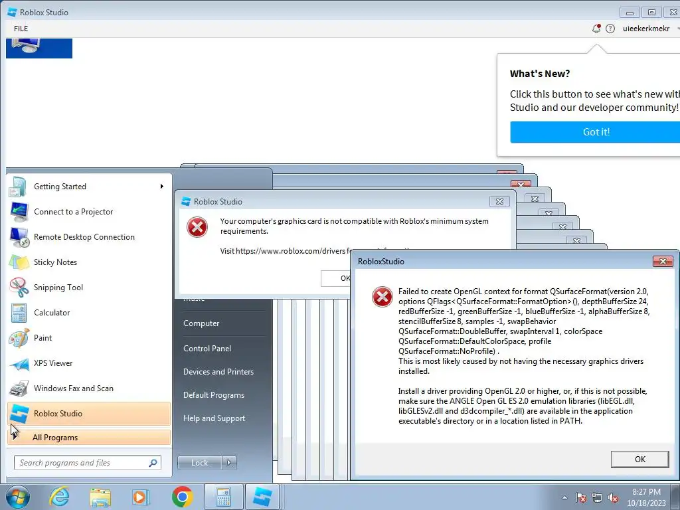Image resolution: width=680 pixels, height=510 pixels.
Task: Click the Search programs and files box
Action: tap(87, 463)
